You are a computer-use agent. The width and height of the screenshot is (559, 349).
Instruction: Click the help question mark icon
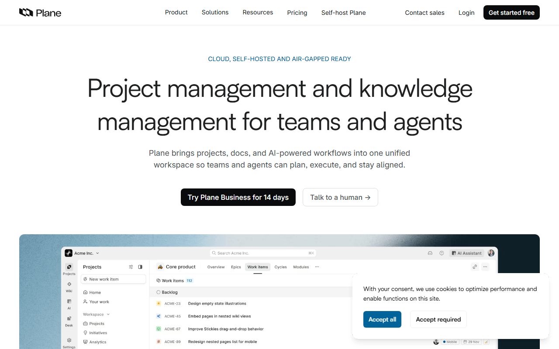442,253
